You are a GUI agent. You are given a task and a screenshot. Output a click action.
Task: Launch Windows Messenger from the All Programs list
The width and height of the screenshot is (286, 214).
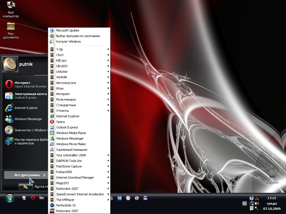[79, 138]
